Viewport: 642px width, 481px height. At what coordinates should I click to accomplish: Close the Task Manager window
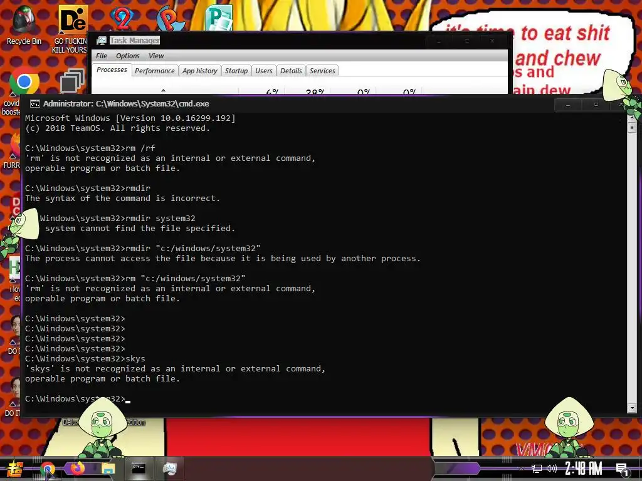pos(493,41)
